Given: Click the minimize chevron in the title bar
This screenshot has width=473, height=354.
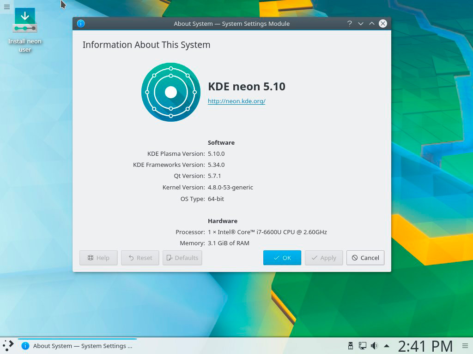Looking at the screenshot, I should (361, 24).
